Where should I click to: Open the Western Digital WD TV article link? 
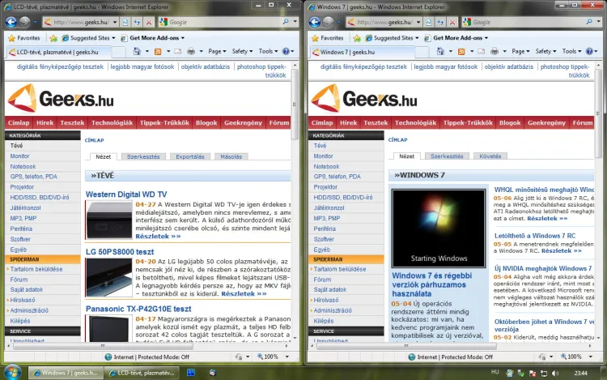tap(126, 194)
